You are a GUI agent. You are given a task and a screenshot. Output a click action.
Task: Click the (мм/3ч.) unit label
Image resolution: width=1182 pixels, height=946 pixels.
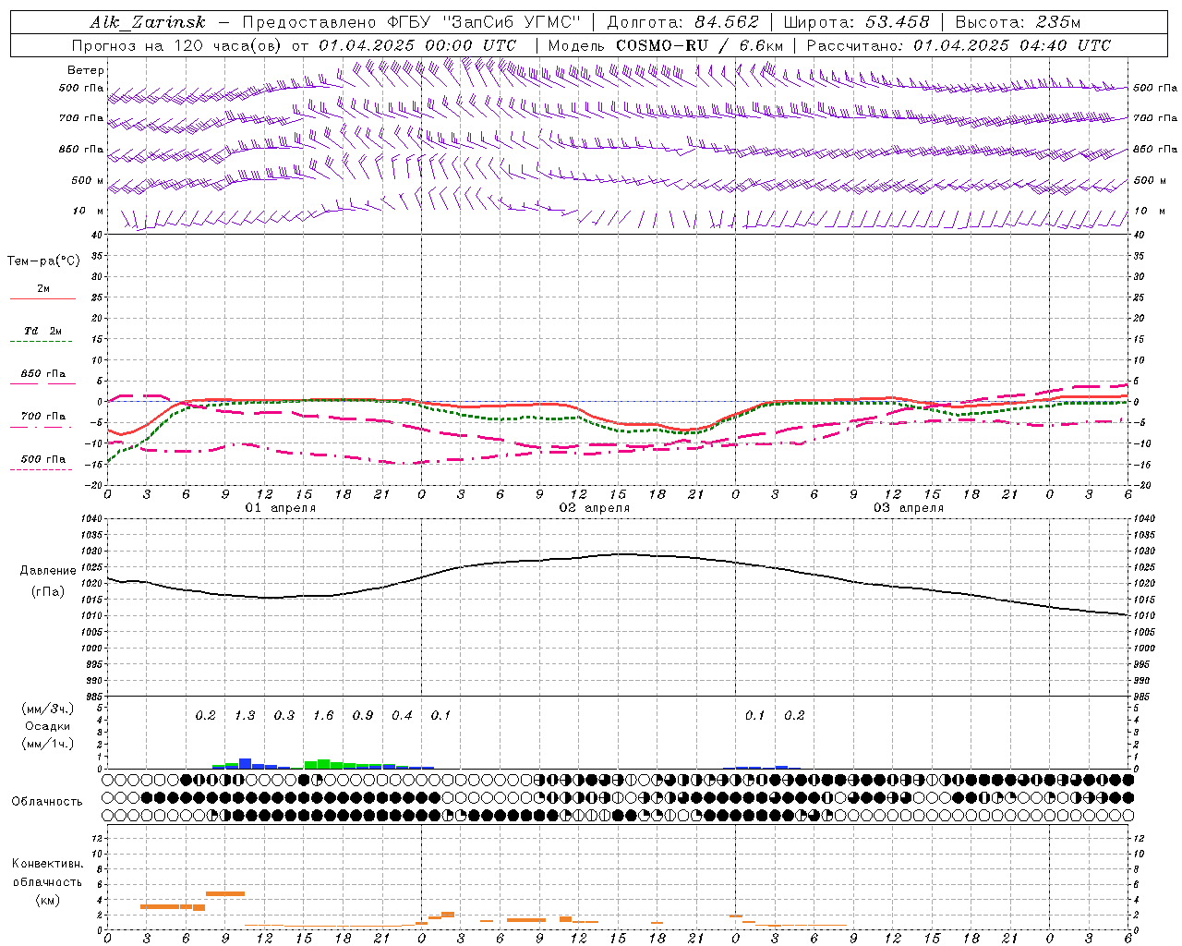tap(48, 709)
